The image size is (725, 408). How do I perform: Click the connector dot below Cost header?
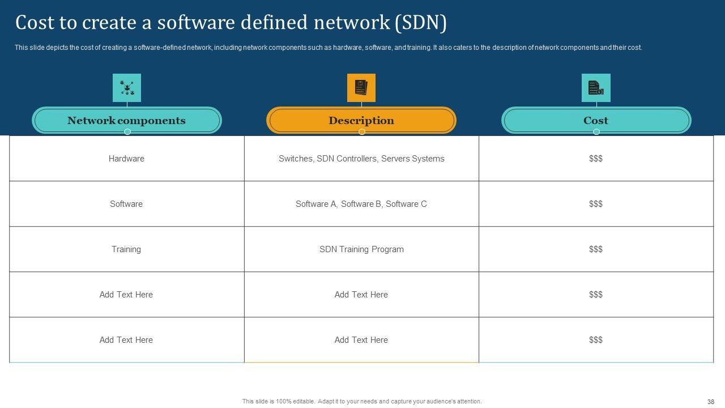point(596,131)
